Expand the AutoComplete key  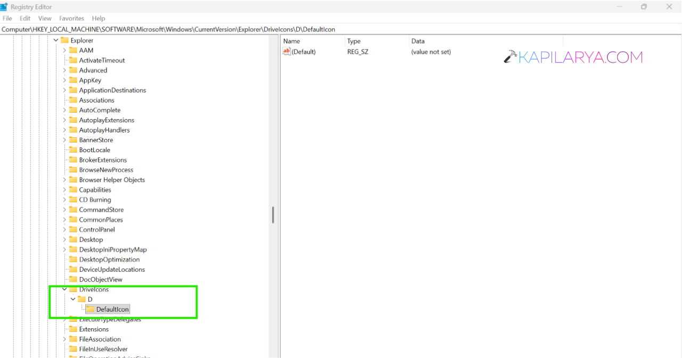click(x=64, y=110)
